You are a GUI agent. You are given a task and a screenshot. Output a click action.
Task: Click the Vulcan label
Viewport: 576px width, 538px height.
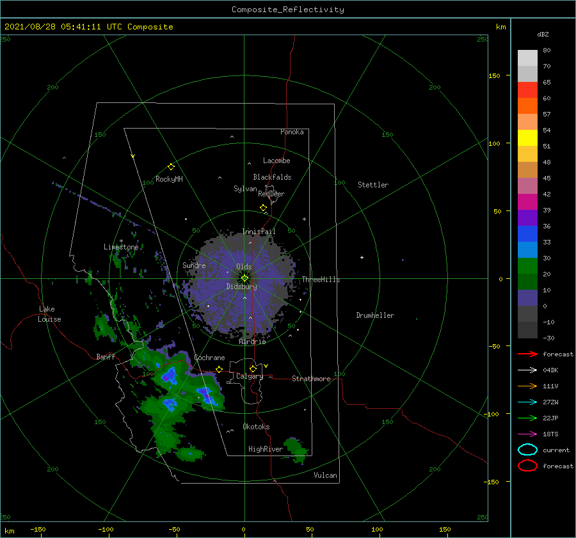(325, 475)
